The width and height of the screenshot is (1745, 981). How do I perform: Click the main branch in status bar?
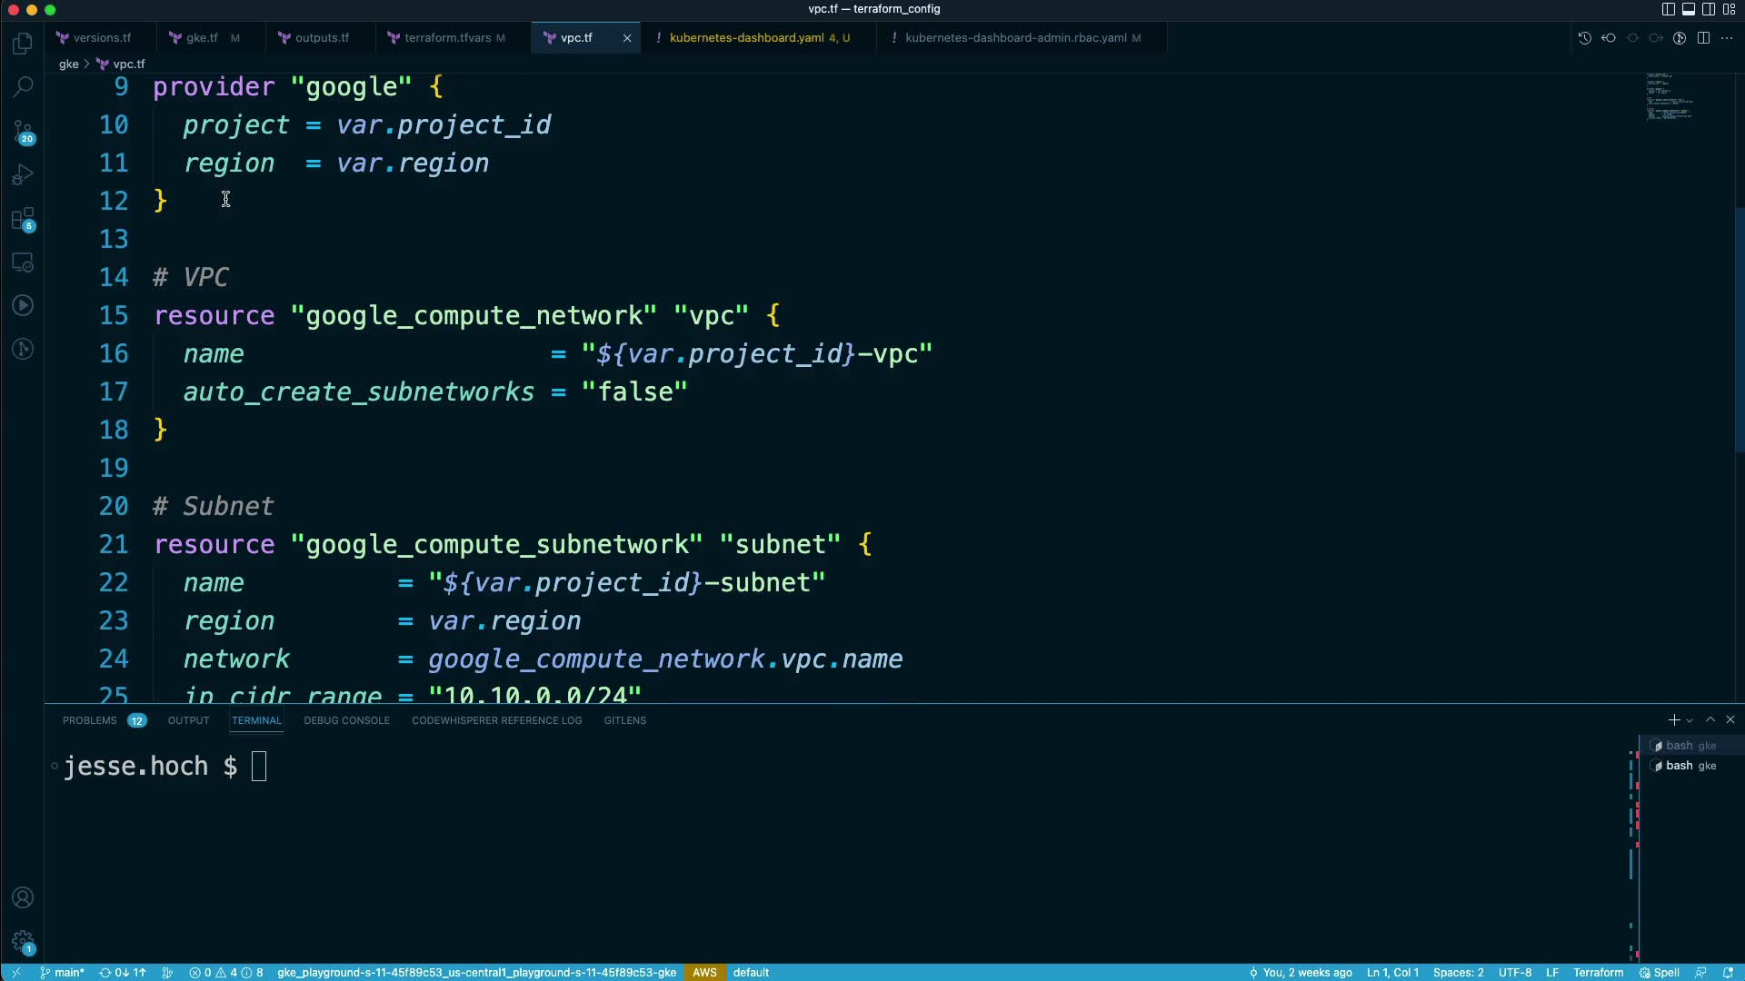click(62, 972)
